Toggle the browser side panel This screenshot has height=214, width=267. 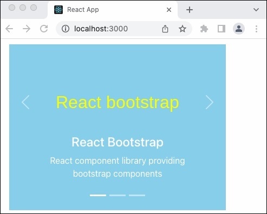point(222,29)
